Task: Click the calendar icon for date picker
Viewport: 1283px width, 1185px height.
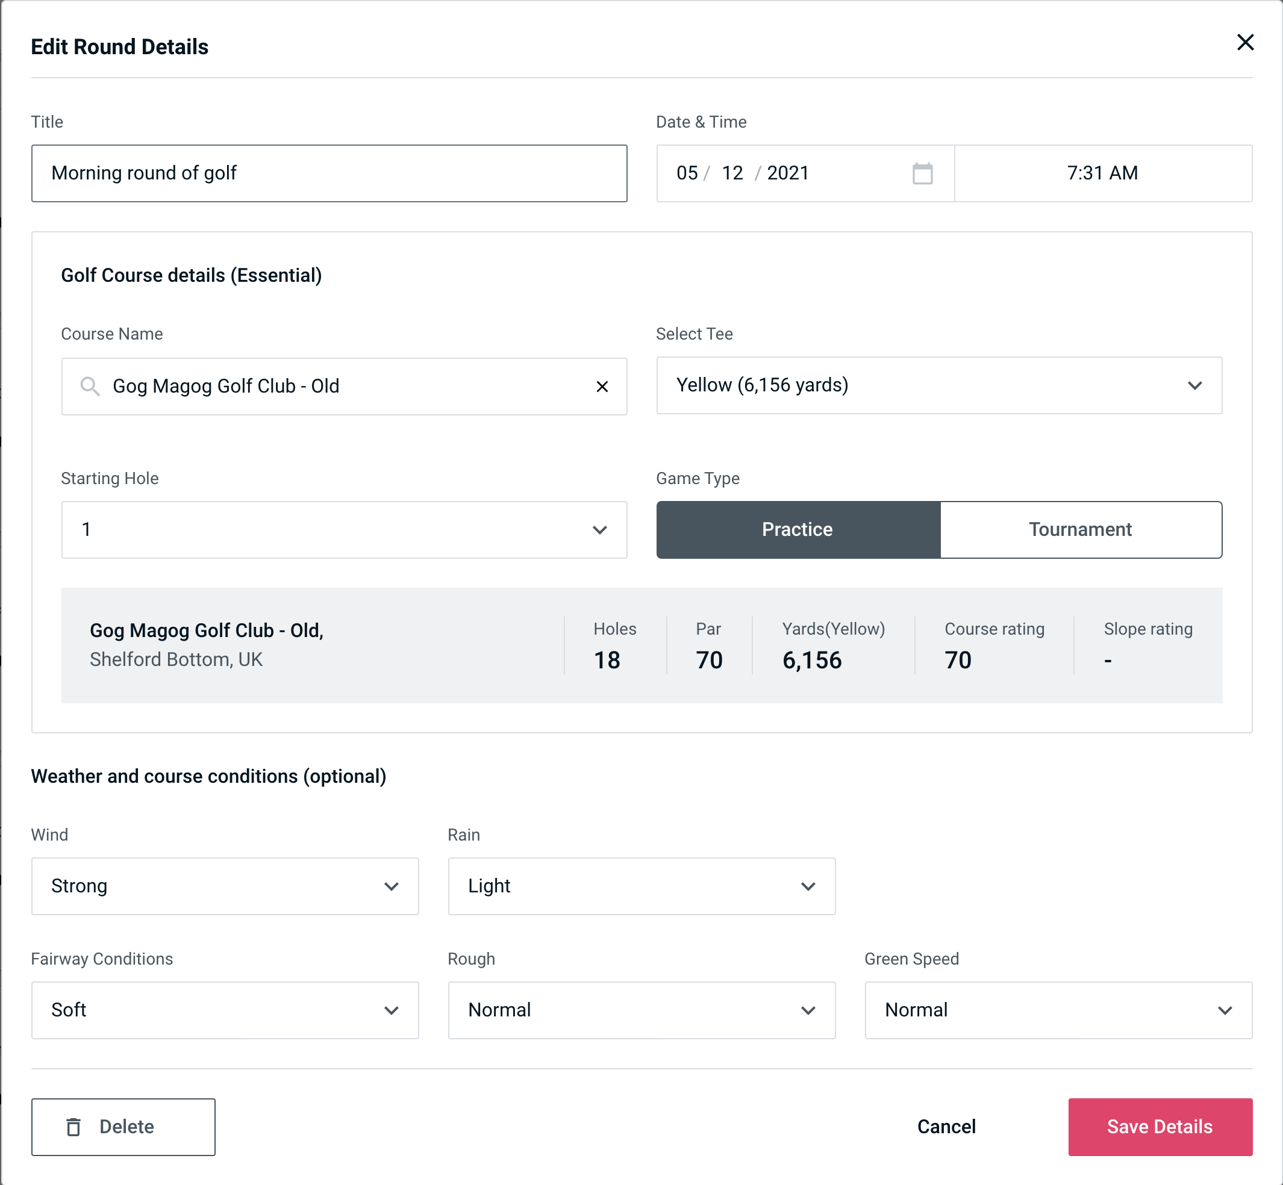Action: click(x=923, y=172)
